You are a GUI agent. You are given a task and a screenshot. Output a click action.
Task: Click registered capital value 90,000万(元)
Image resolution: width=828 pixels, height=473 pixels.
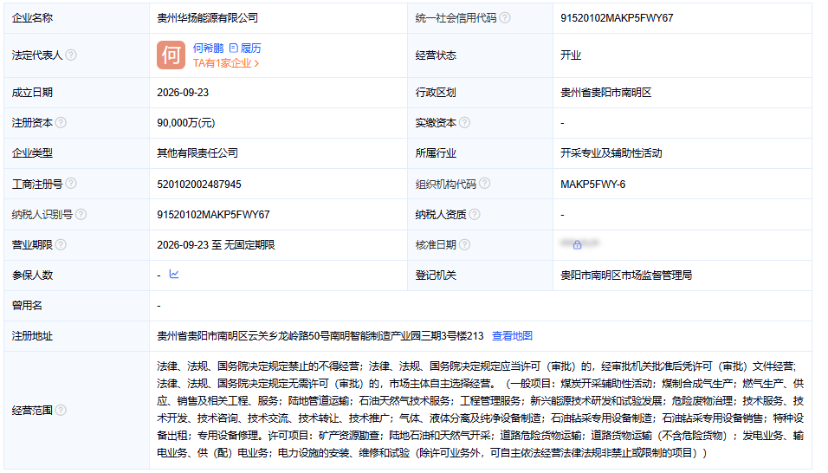point(186,123)
